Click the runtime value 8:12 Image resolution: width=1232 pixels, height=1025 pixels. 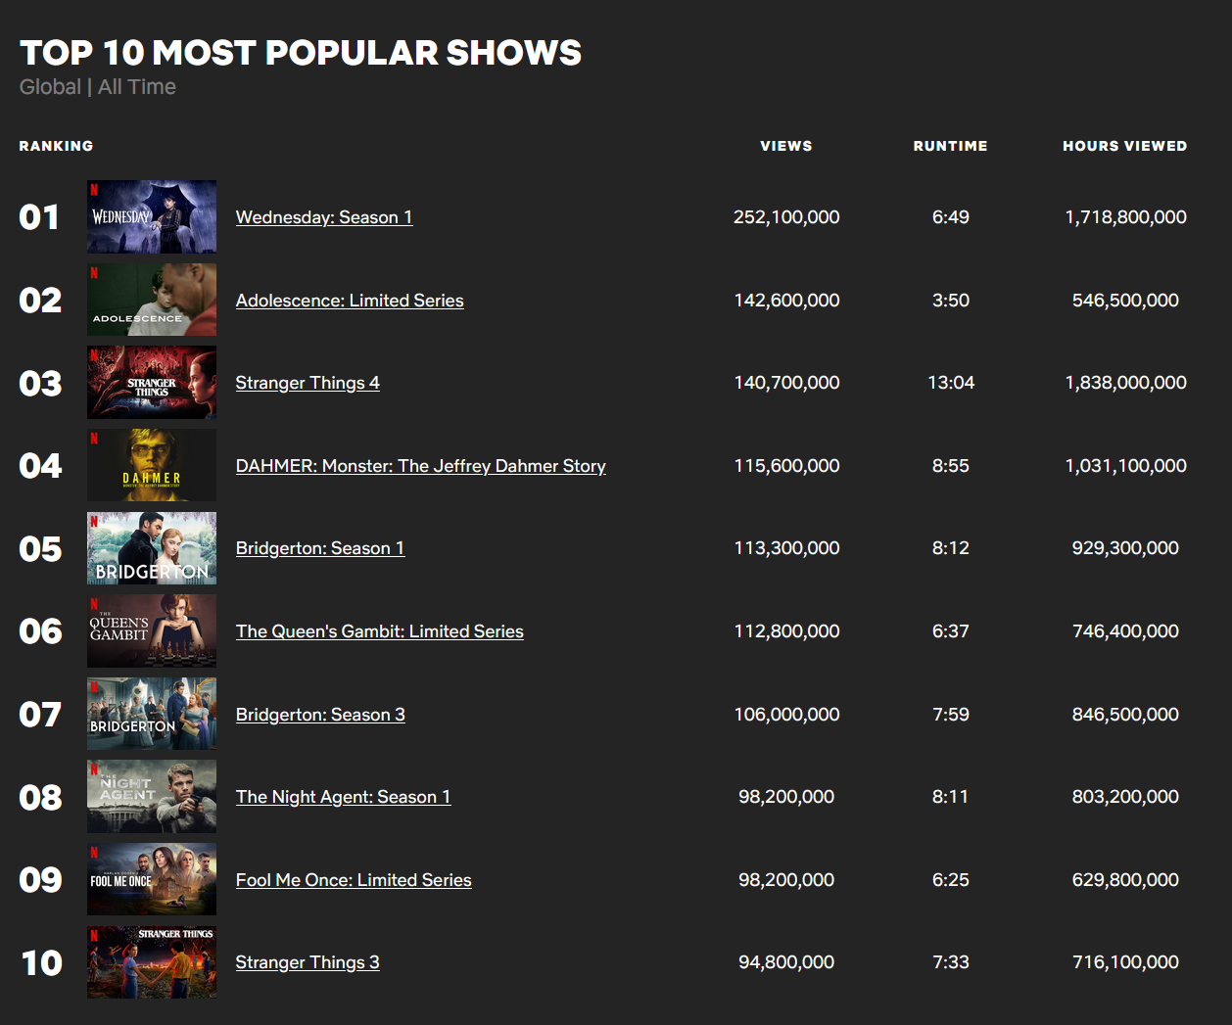950,548
